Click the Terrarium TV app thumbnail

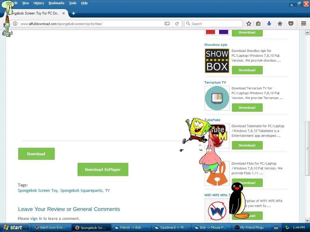[x=217, y=98]
